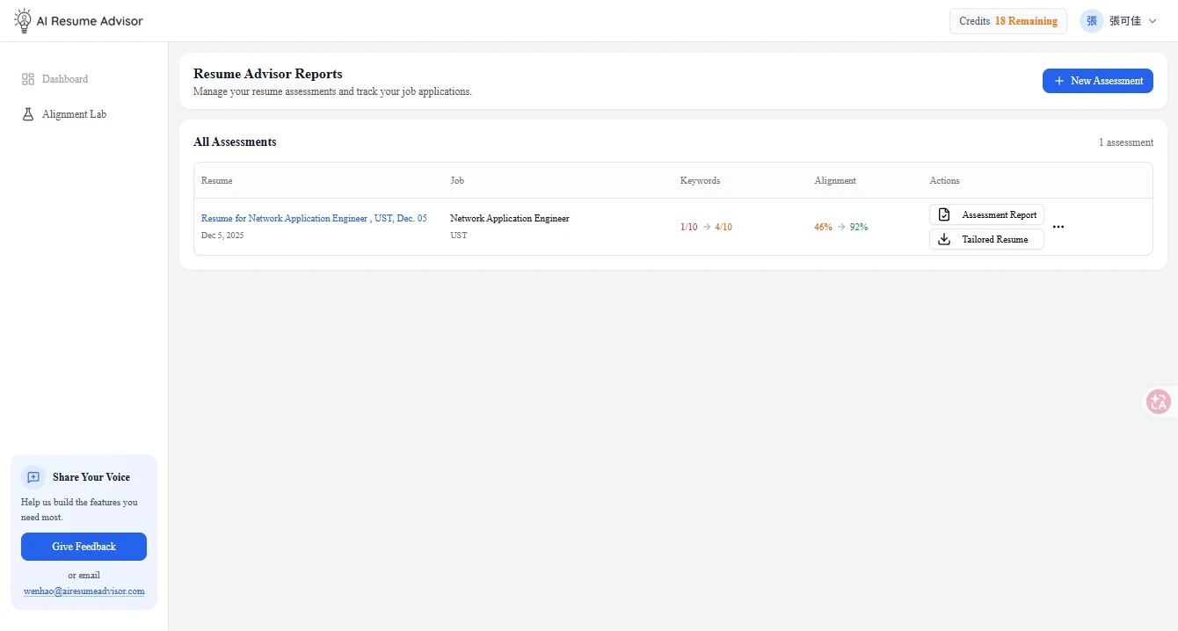
Task: Click the wenhao@airesumeadvisor.com email link
Action: coord(84,591)
